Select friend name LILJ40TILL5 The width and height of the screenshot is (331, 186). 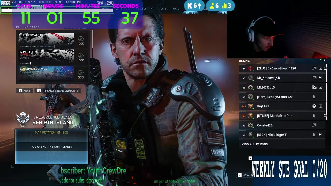pyautogui.click(x=266, y=87)
